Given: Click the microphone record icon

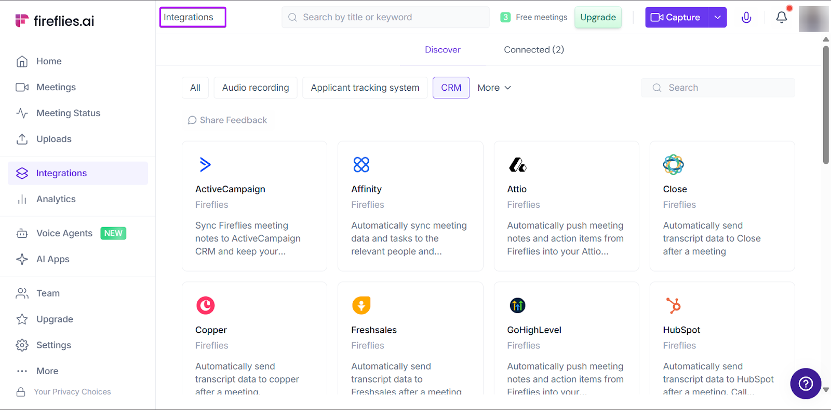Looking at the screenshot, I should [x=746, y=18].
